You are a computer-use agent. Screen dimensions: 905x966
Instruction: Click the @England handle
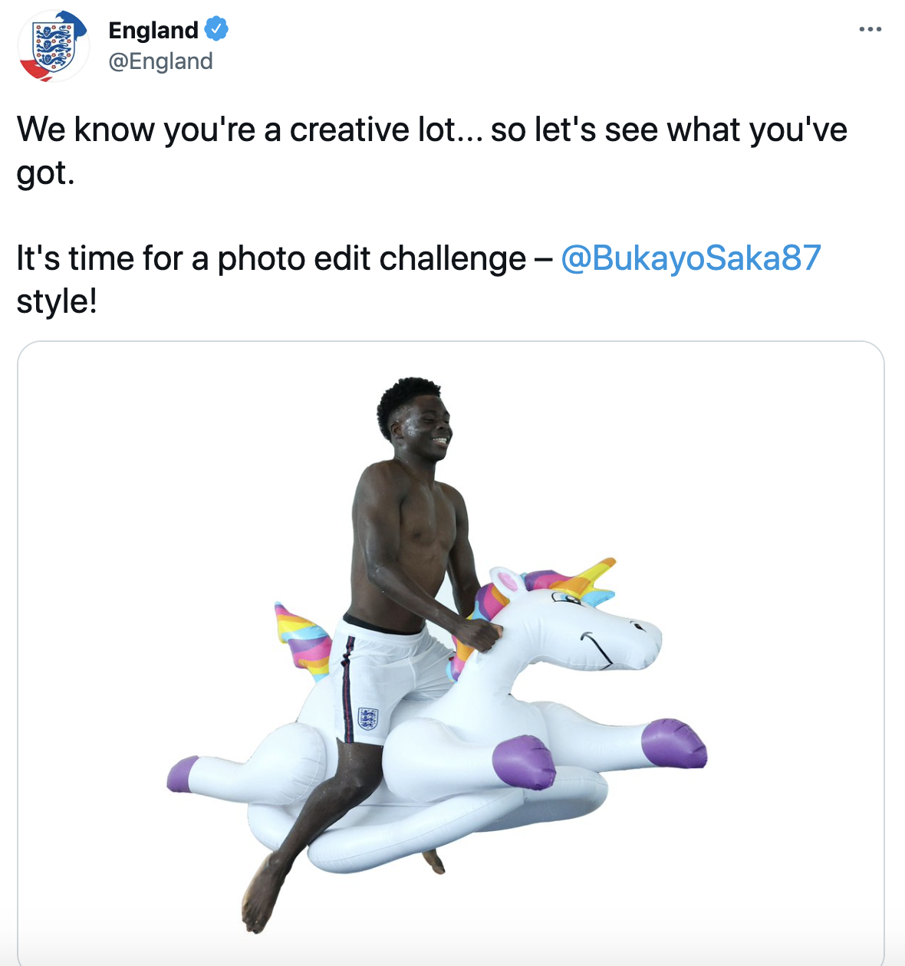coord(160,61)
